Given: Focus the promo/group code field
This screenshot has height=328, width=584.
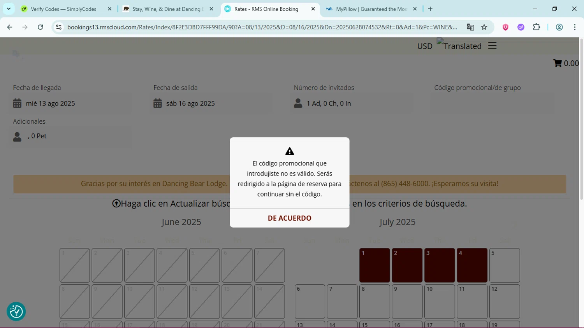Looking at the screenshot, I should (492, 104).
